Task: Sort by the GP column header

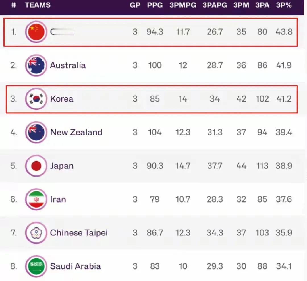Action: tap(135, 5)
